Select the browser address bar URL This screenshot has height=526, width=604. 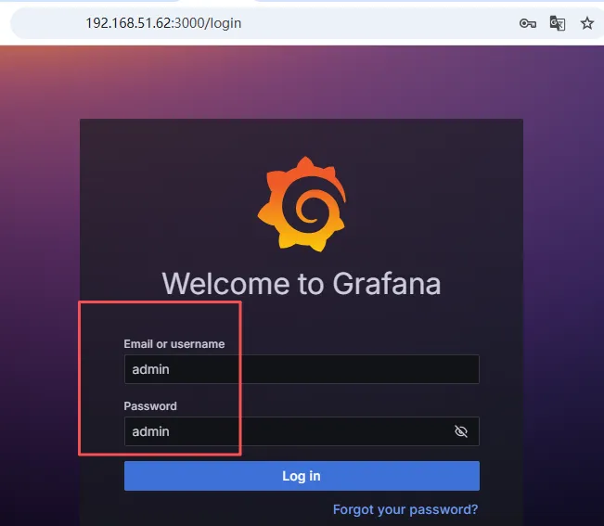[163, 23]
